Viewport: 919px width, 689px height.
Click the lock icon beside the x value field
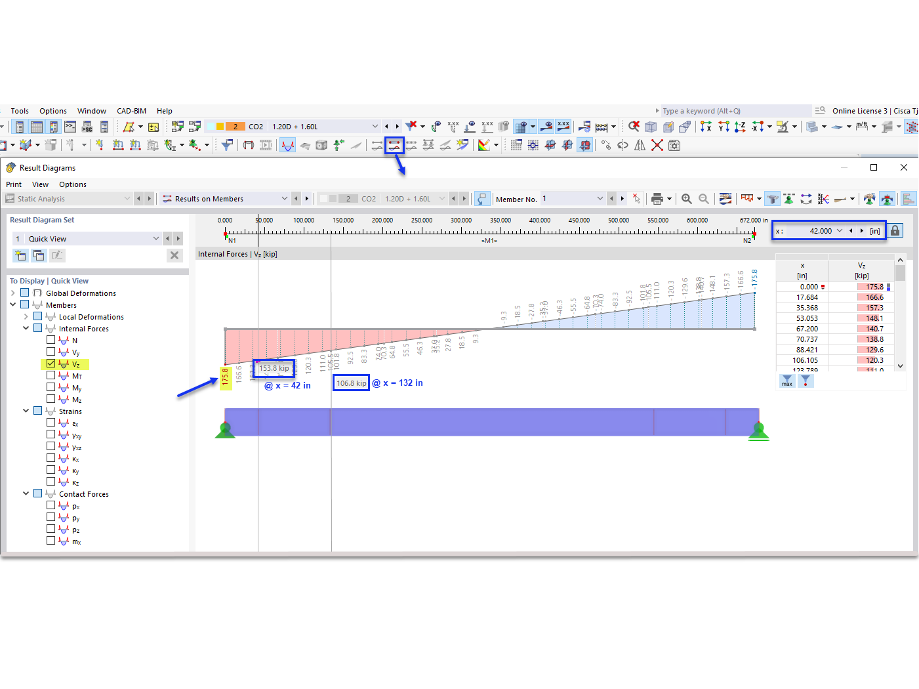(x=894, y=230)
